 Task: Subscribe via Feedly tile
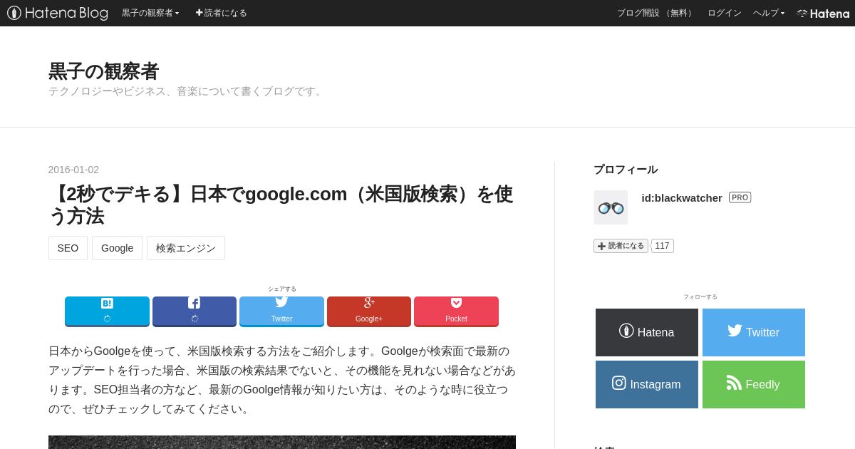tap(754, 384)
